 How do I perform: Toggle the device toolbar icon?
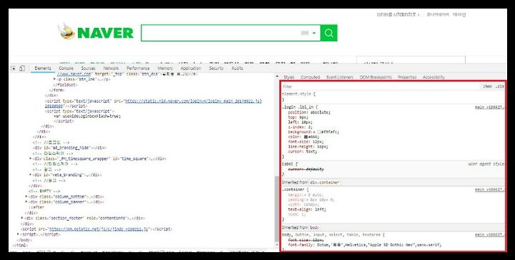[21, 69]
